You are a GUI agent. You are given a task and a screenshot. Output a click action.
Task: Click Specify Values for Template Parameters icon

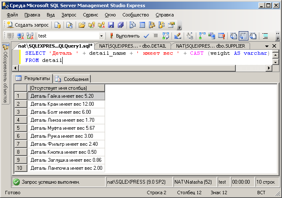pos(190,36)
